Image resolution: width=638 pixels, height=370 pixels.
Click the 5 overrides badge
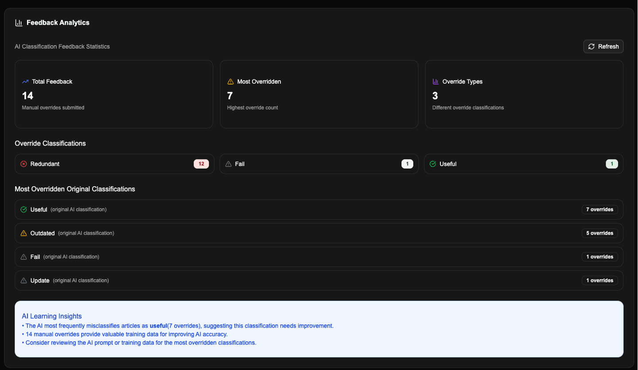click(x=599, y=233)
